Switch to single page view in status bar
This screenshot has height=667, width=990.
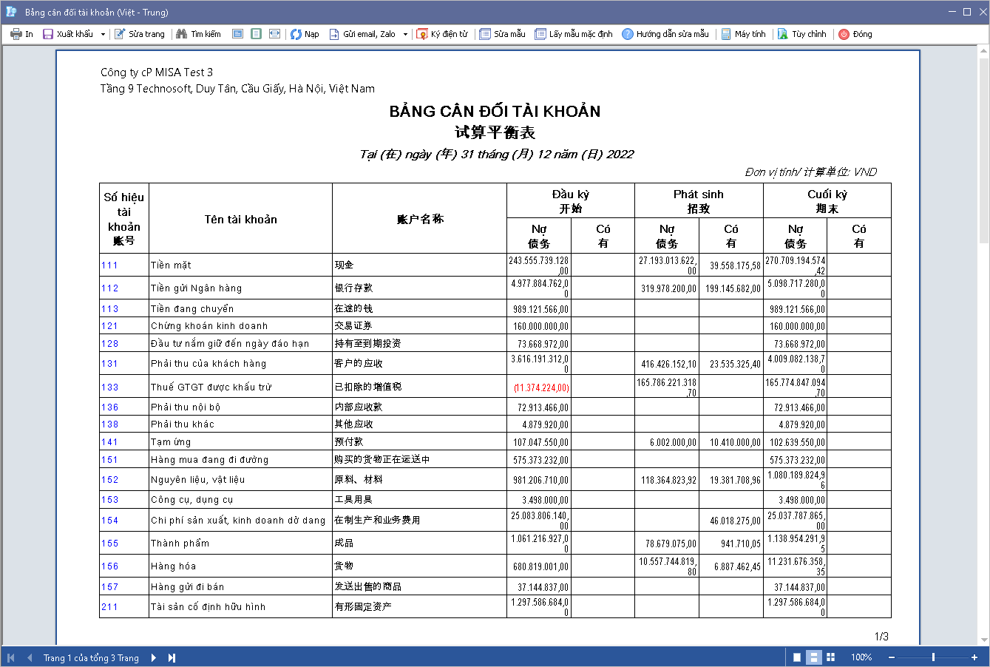797,657
